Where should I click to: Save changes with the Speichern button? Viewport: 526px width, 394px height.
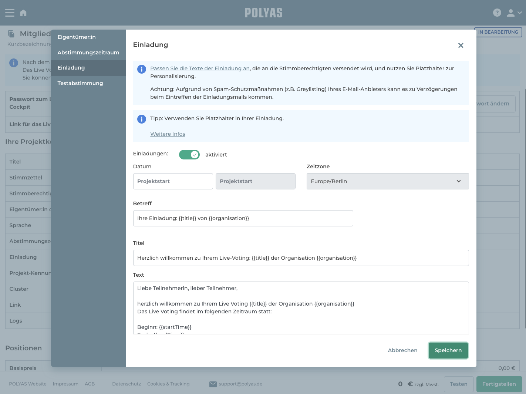[x=448, y=350]
